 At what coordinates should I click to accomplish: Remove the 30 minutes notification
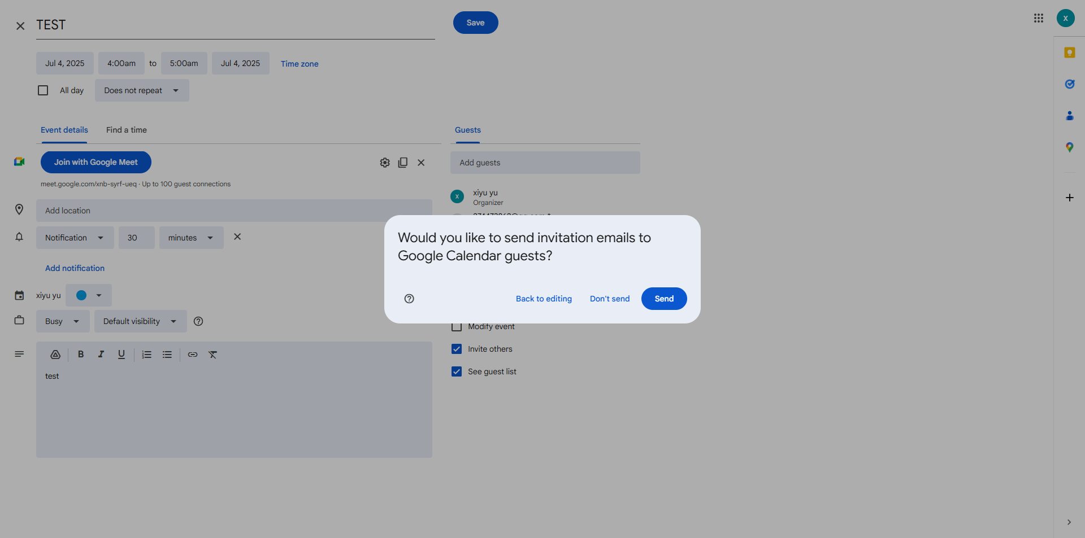pos(237,237)
